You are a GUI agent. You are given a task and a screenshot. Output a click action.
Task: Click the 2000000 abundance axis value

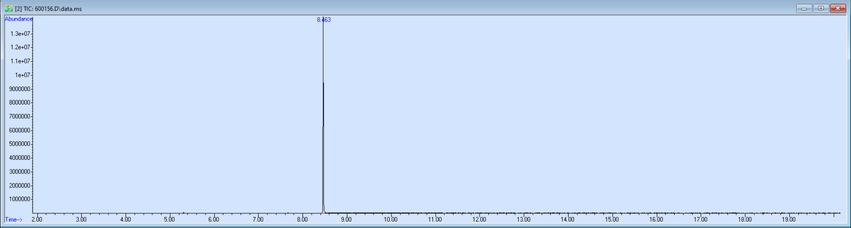pyautogui.click(x=20, y=186)
